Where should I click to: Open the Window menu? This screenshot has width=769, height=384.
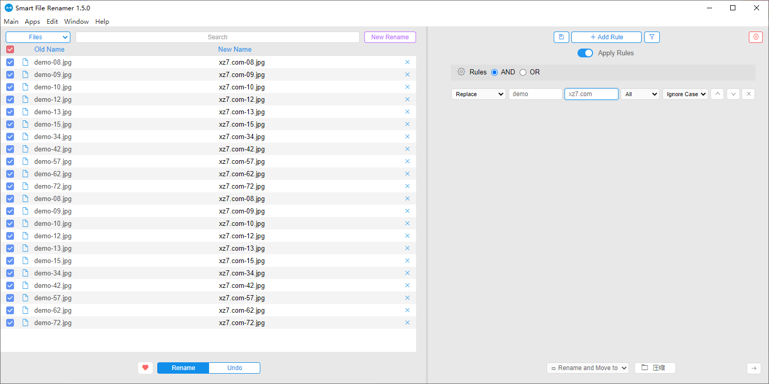(x=77, y=22)
